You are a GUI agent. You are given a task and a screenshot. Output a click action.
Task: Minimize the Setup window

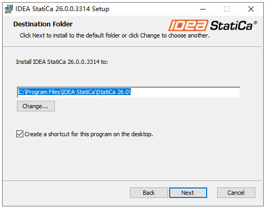click(203, 9)
